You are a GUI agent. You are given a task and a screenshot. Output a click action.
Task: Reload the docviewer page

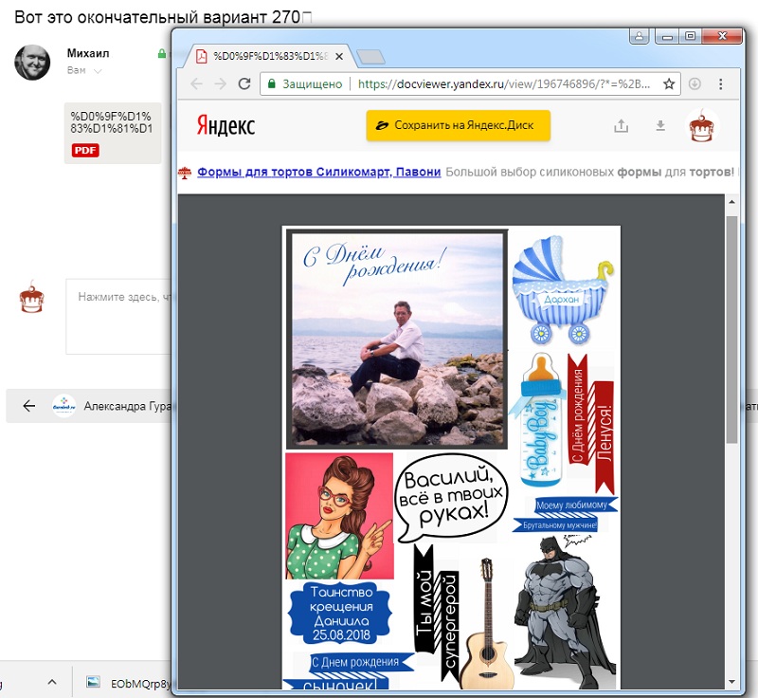pyautogui.click(x=244, y=83)
